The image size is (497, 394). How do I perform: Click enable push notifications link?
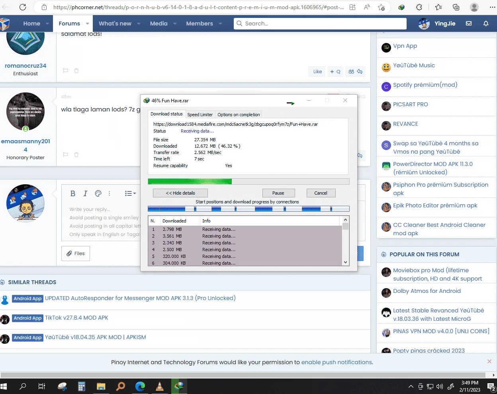337,362
